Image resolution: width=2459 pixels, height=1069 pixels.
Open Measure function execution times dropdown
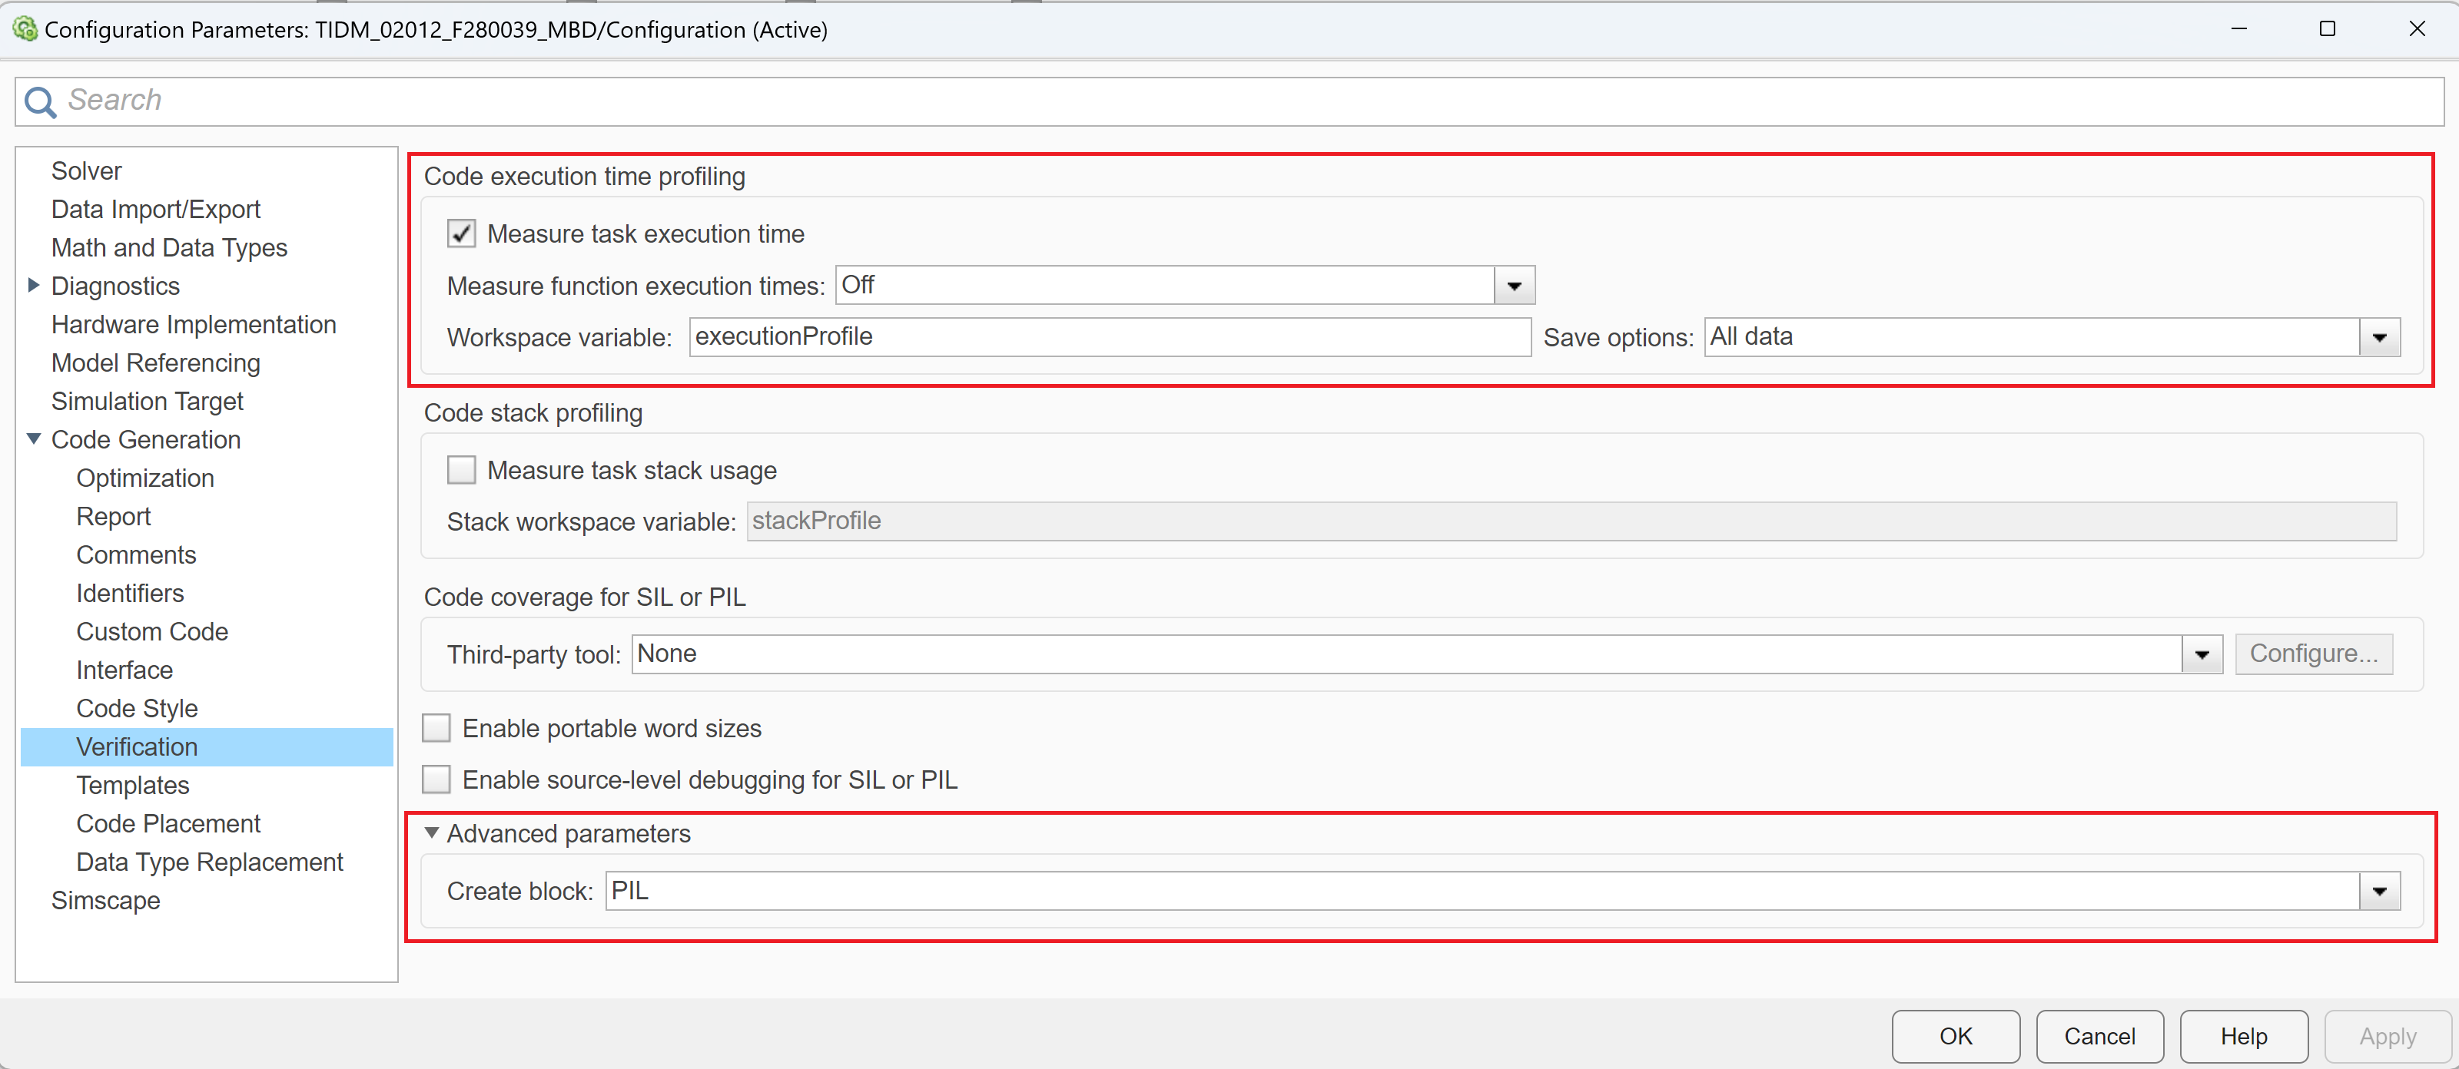pyautogui.click(x=1510, y=285)
